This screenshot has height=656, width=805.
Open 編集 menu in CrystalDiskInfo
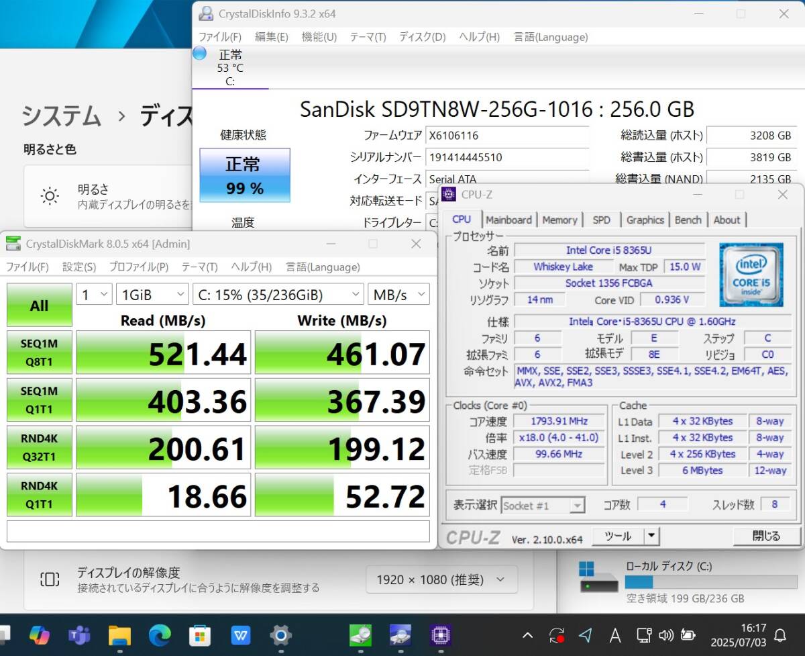click(272, 37)
